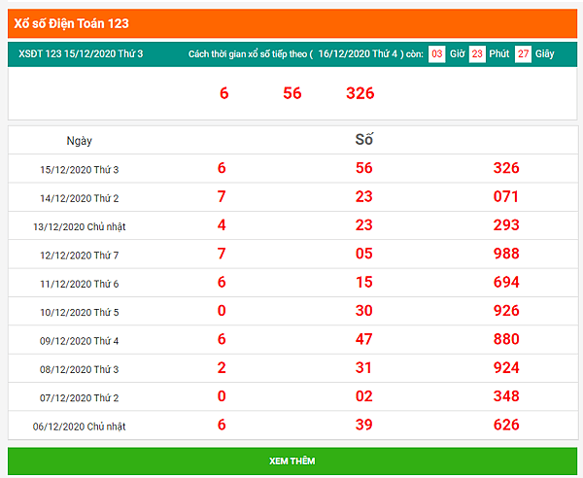Image resolution: width=583 pixels, height=478 pixels.
Task: Select the 13/12/2020 Chủ nhật row date
Action: click(x=80, y=226)
